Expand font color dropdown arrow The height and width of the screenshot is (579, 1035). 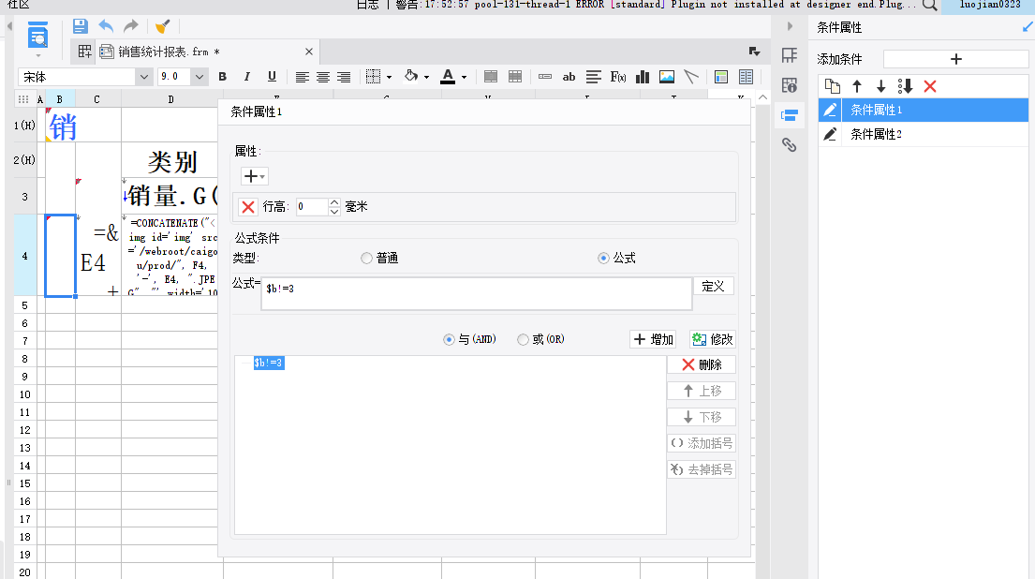point(464,77)
